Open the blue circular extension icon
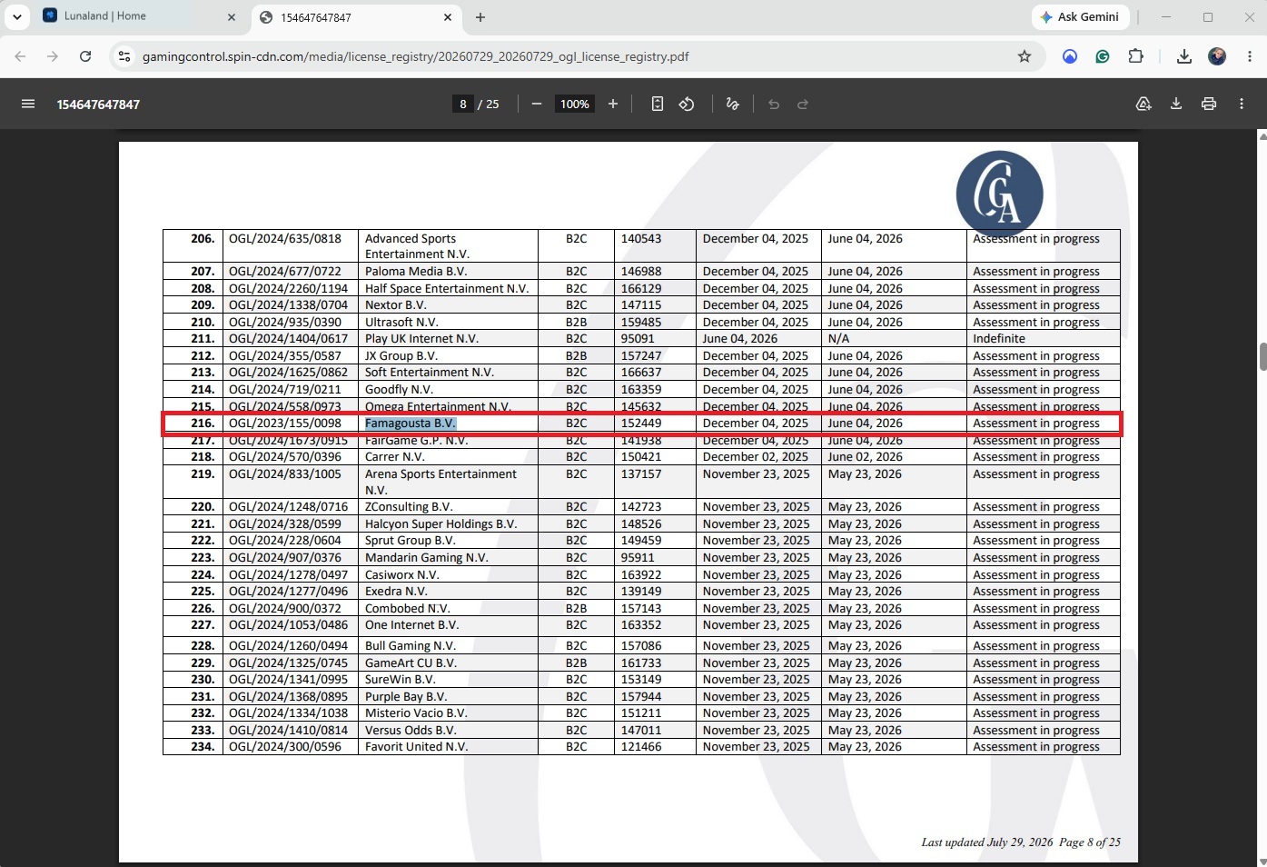The height and width of the screenshot is (867, 1267). pos(1070,56)
